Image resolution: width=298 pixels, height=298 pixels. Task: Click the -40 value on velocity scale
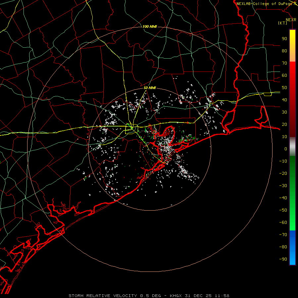click(283, 198)
